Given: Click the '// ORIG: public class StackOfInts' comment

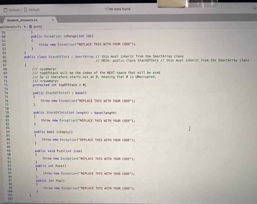Looking at the screenshot, I should [x=127, y=60].
